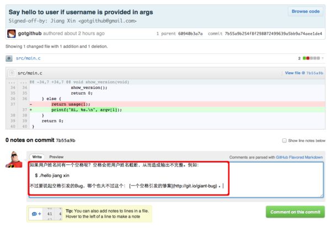The height and width of the screenshot is (228, 331).
Task: Open parent commit 60940b3a7a
Action: click(x=190, y=34)
